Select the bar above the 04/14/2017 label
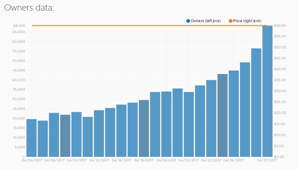This screenshot has width=299, height=169. coord(121,131)
